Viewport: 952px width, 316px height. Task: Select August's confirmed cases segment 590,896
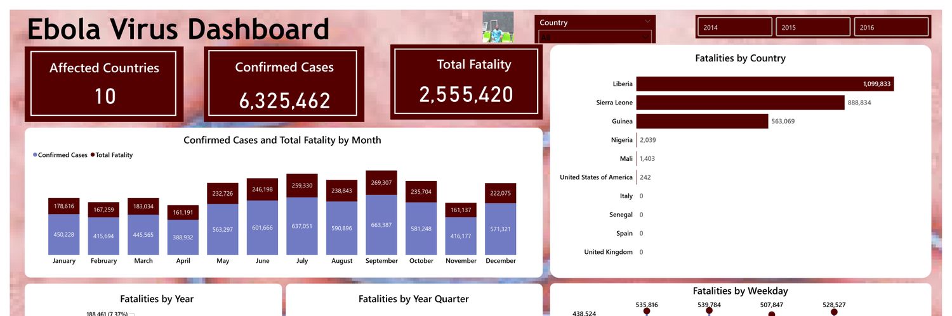[x=341, y=228]
